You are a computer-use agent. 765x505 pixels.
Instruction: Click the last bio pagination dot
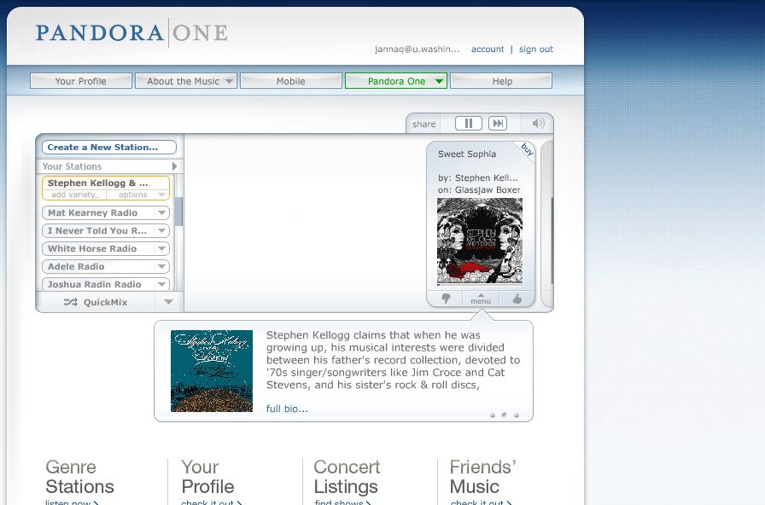click(517, 415)
